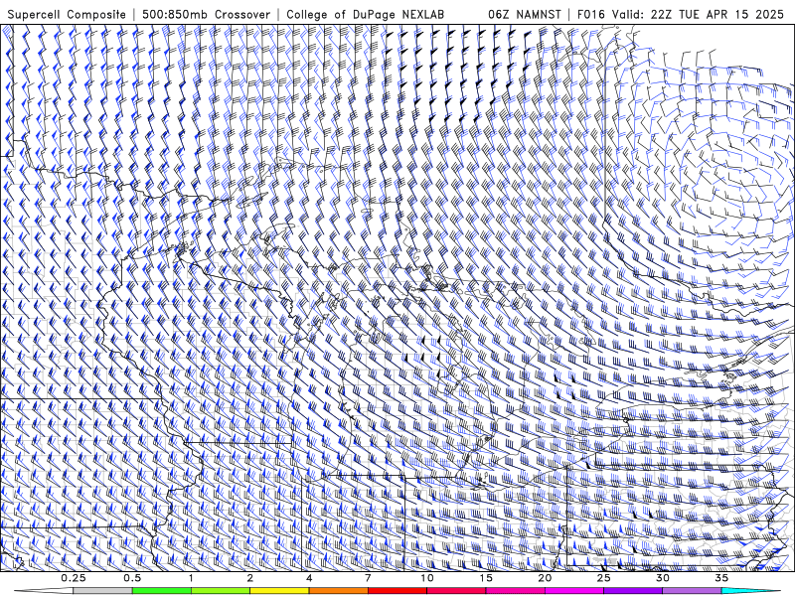This screenshot has height=596, width=795.
Task: Select the lime 1–2 colorbar swatch
Action: pyautogui.click(x=221, y=591)
